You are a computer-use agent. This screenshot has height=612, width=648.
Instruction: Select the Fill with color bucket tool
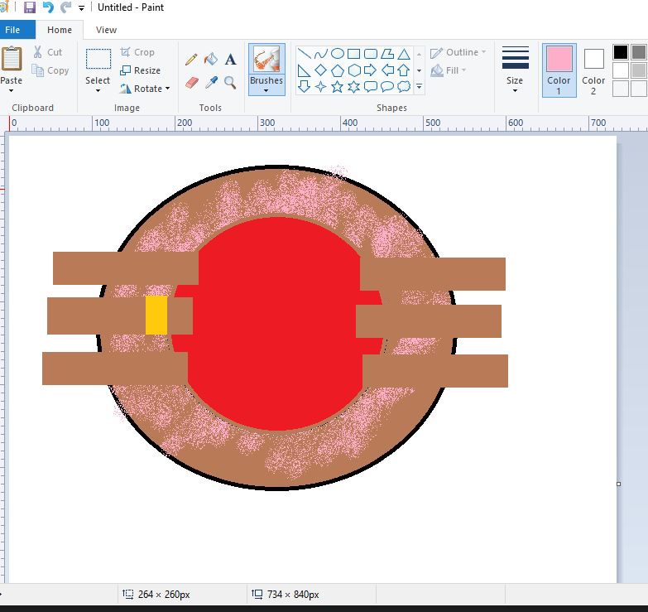pos(211,59)
